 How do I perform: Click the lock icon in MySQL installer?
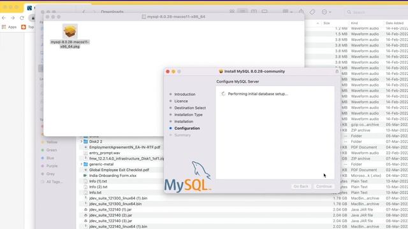[337, 71]
